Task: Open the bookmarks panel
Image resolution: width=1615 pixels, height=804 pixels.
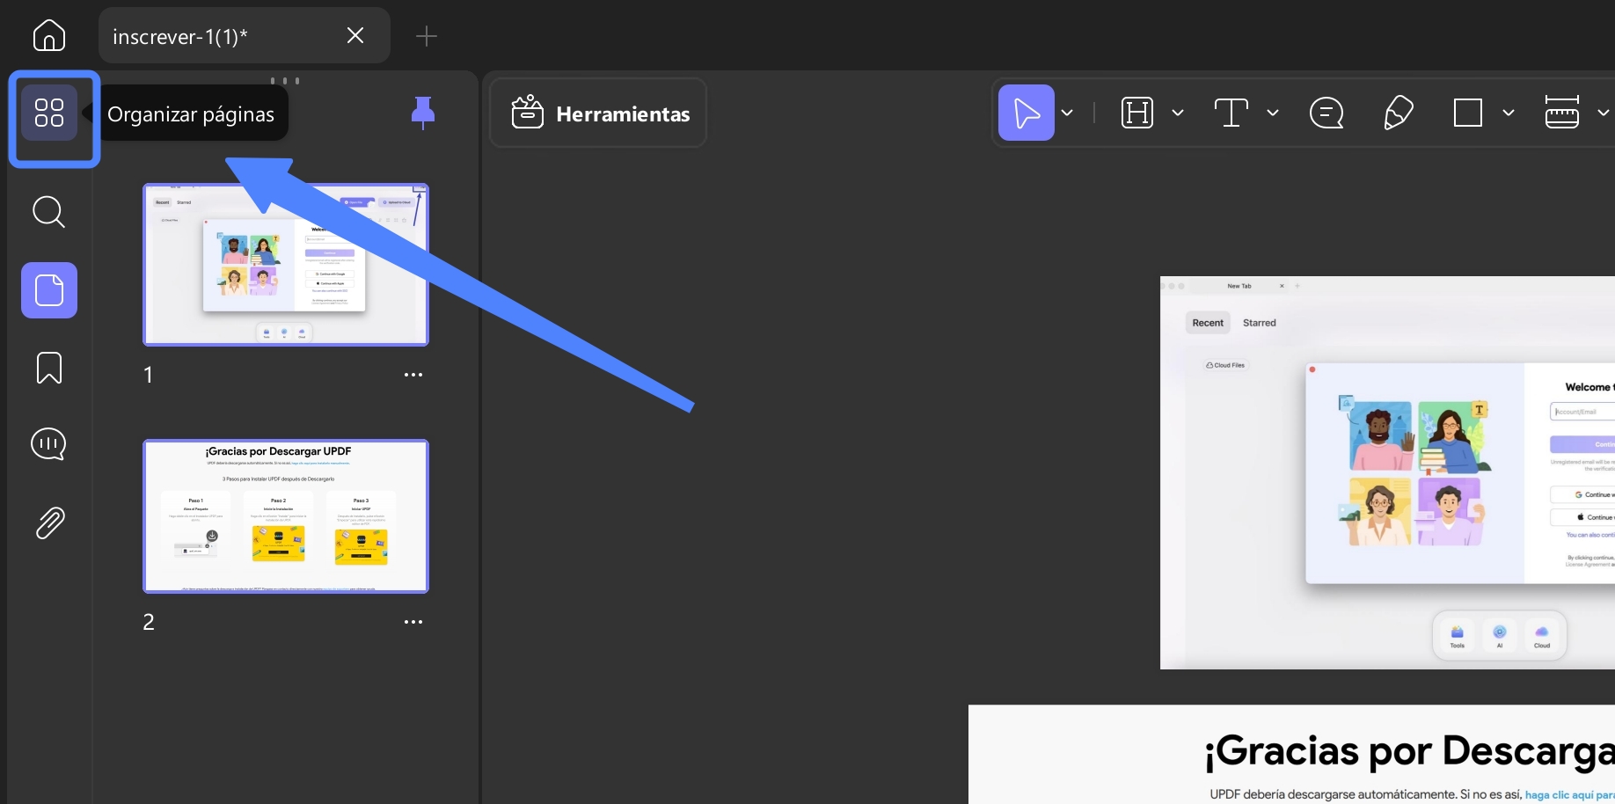Action: click(x=49, y=368)
